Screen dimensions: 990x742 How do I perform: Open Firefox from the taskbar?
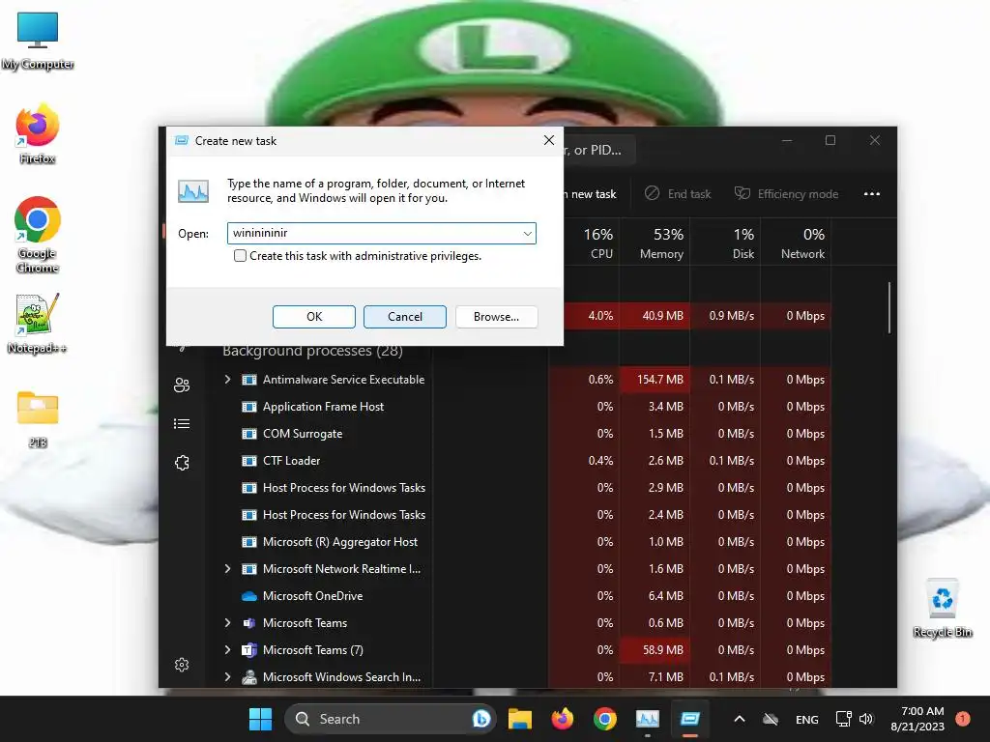point(562,719)
